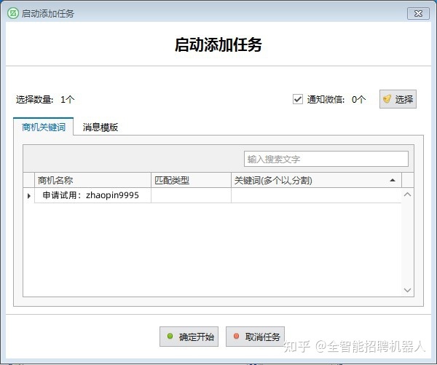Open the 消息模版 tab
437x365 pixels.
point(100,127)
